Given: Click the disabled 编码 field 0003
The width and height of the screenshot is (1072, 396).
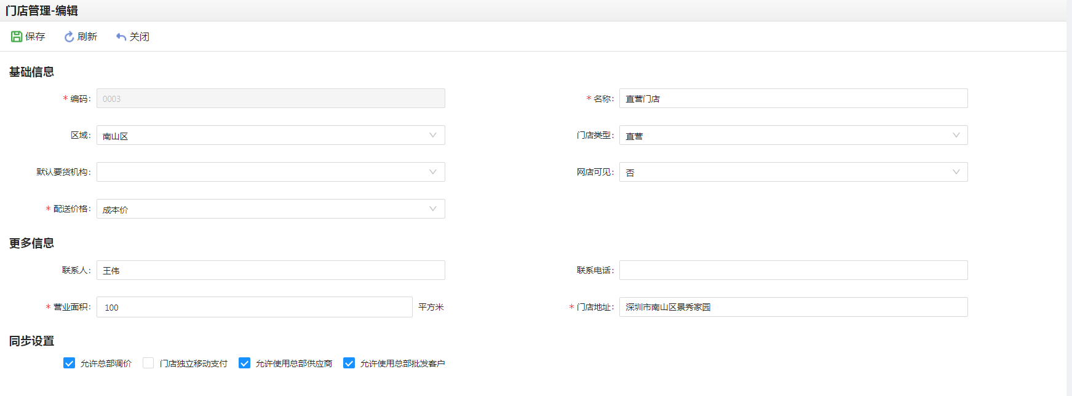Looking at the screenshot, I should (x=271, y=98).
